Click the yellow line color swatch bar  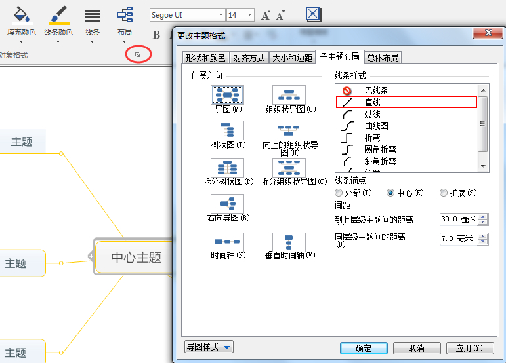coord(59,23)
